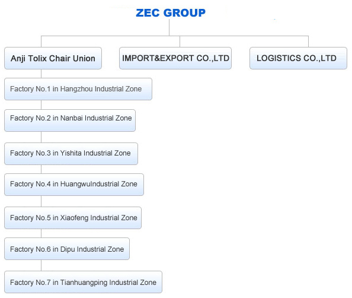Image resolution: width=352 pixels, height=298 pixels.
Task: Open Factory No.5 in Xiaofeng Industrial Zone
Action: [x=73, y=218]
